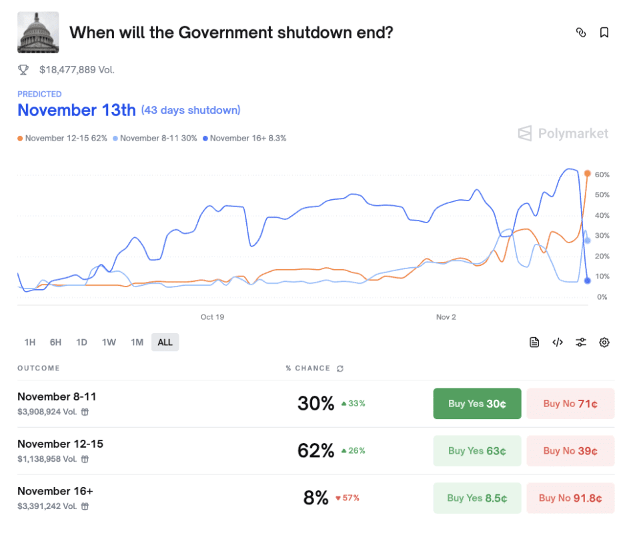Buy No 39¢ for November 12-15
Screen dimensions: 627x533
pyautogui.click(x=570, y=451)
